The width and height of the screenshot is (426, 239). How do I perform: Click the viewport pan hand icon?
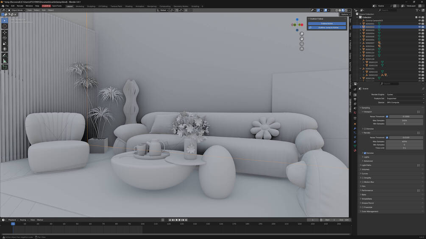pos(301,39)
